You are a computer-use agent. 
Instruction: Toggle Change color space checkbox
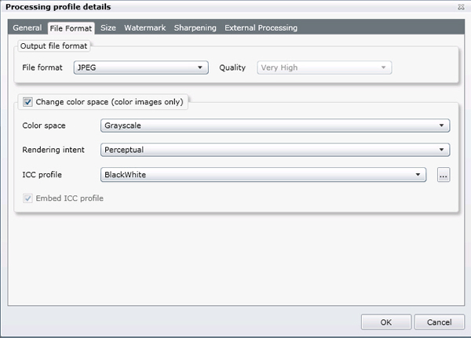pos(28,101)
